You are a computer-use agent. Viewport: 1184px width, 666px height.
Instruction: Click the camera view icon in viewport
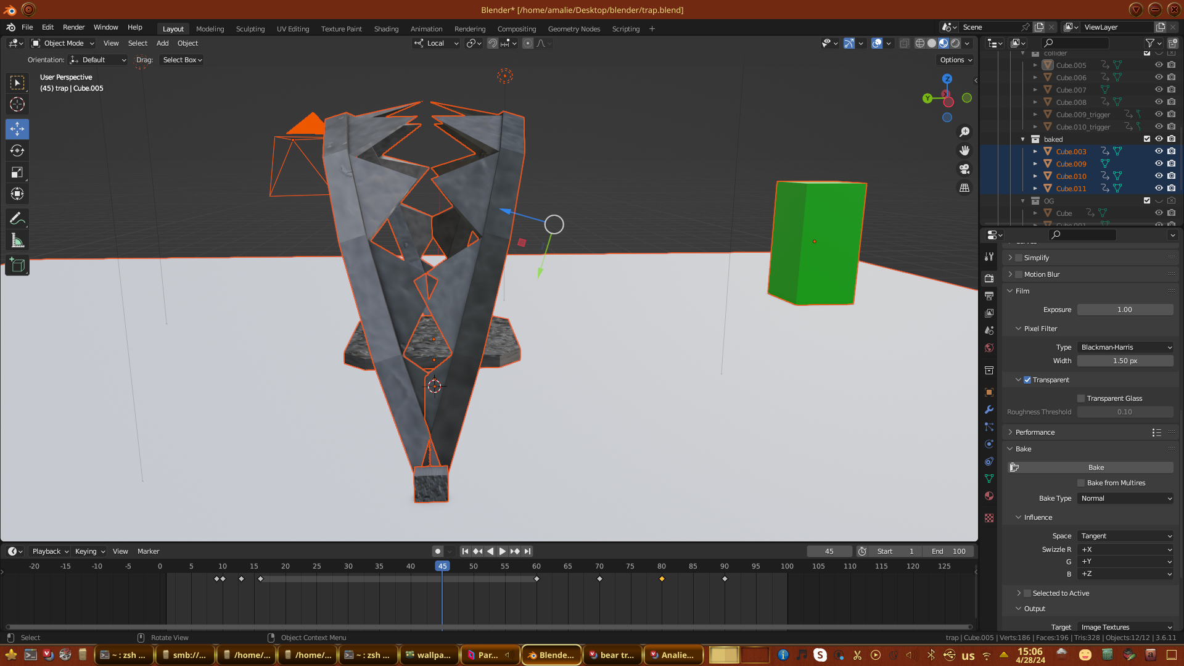pyautogui.click(x=964, y=169)
